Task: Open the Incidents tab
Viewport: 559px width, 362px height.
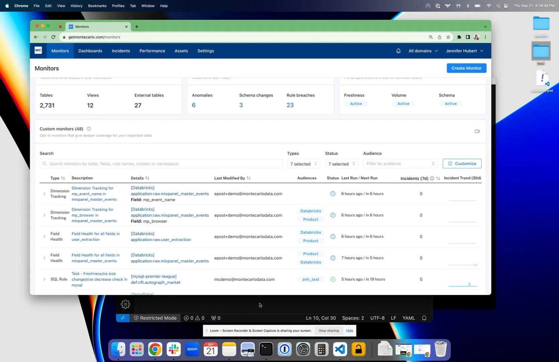Action: 121,51
